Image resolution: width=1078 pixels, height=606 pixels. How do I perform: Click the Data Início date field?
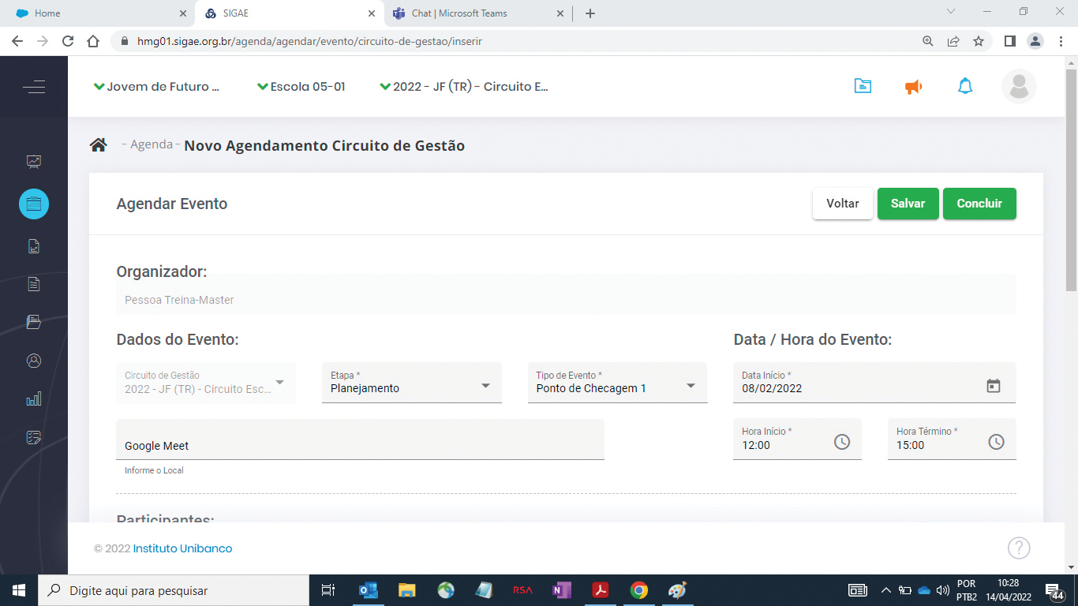[x=874, y=383]
